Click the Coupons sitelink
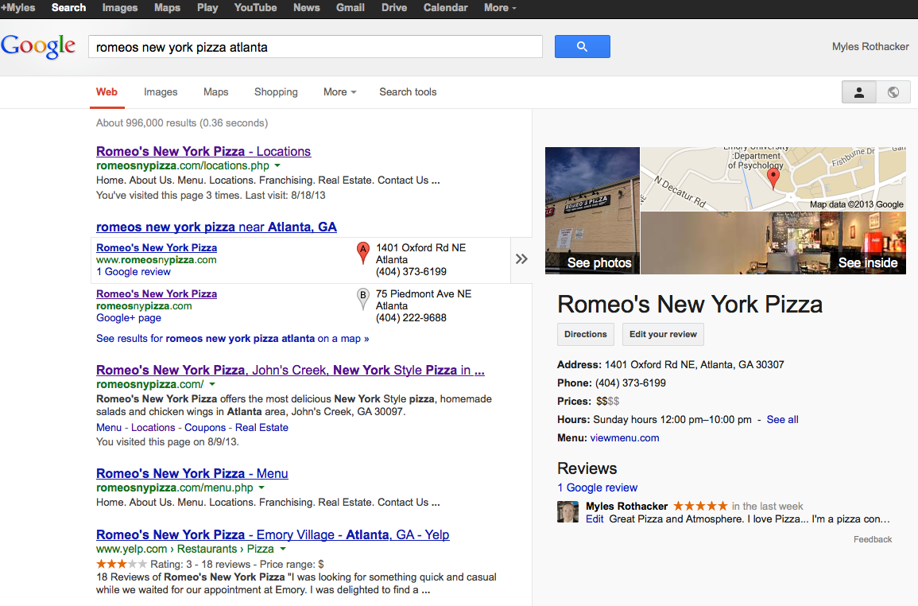Screen dimensions: 918x606 (x=205, y=428)
